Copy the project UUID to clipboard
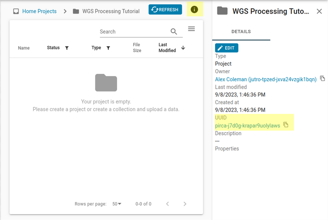Screen dimensions: 328x220 (286, 125)
